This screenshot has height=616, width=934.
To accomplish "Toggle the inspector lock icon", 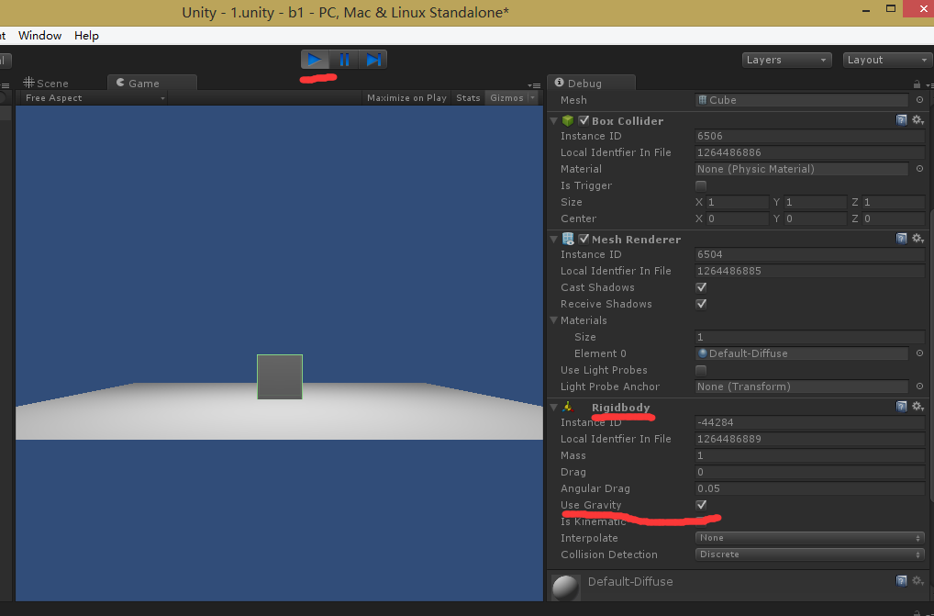I will [x=917, y=84].
